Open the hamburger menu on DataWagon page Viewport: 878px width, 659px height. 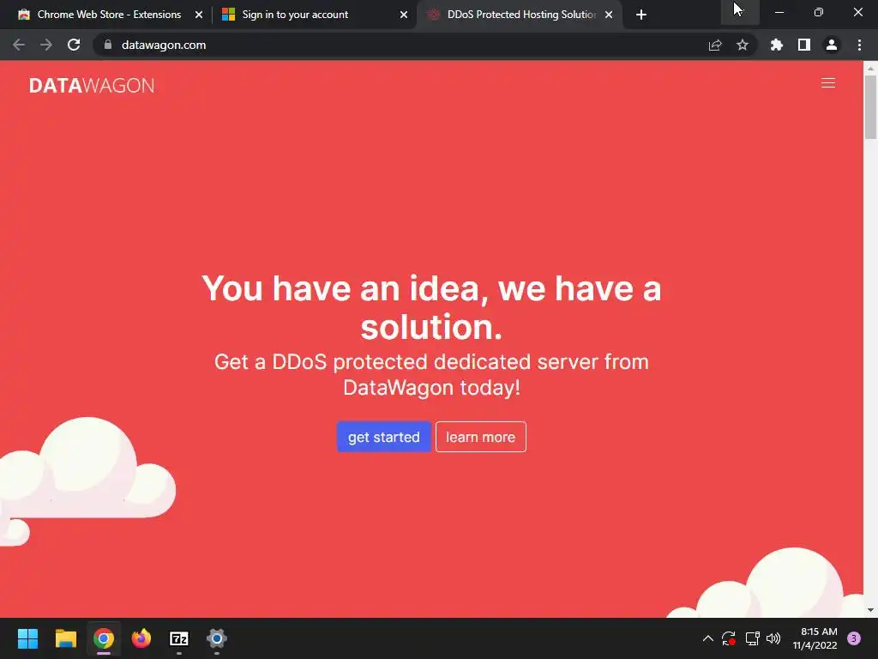click(827, 83)
